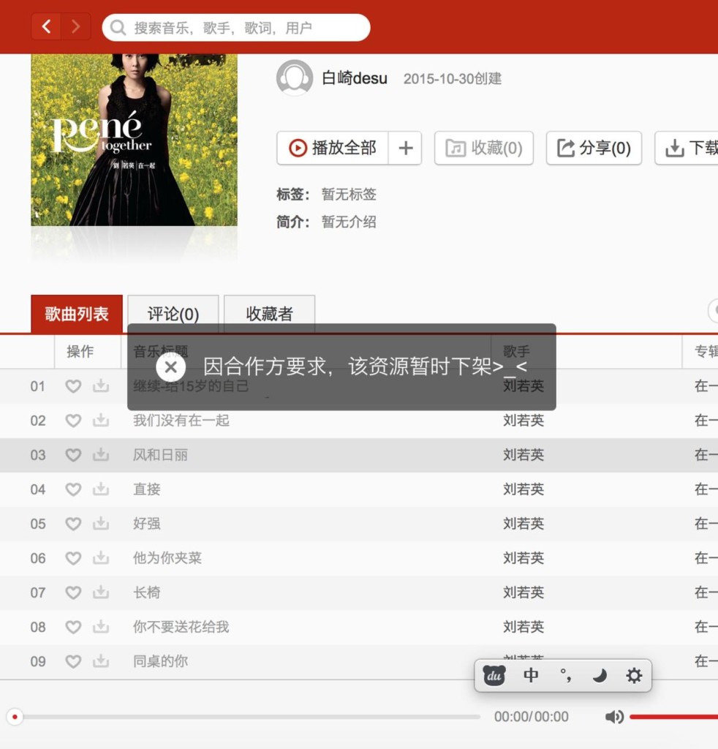Like song 06 他为你夹菜
Screen dimensions: 718x749
[73, 558]
